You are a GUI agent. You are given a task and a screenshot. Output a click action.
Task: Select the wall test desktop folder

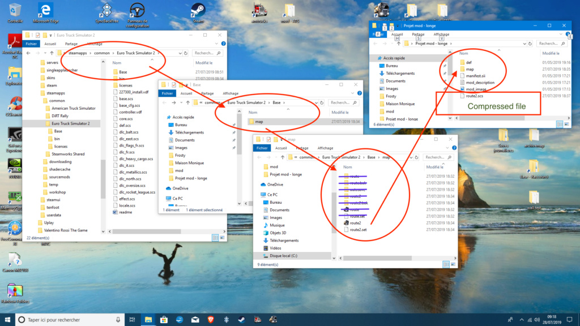click(x=534, y=200)
